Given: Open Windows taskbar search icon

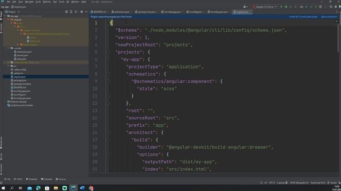Looking at the screenshot, I should click(x=12, y=188).
